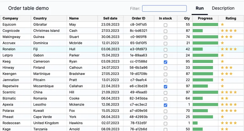Check In stock for Cognicode
The width and height of the screenshot is (244, 131).
(165, 31)
